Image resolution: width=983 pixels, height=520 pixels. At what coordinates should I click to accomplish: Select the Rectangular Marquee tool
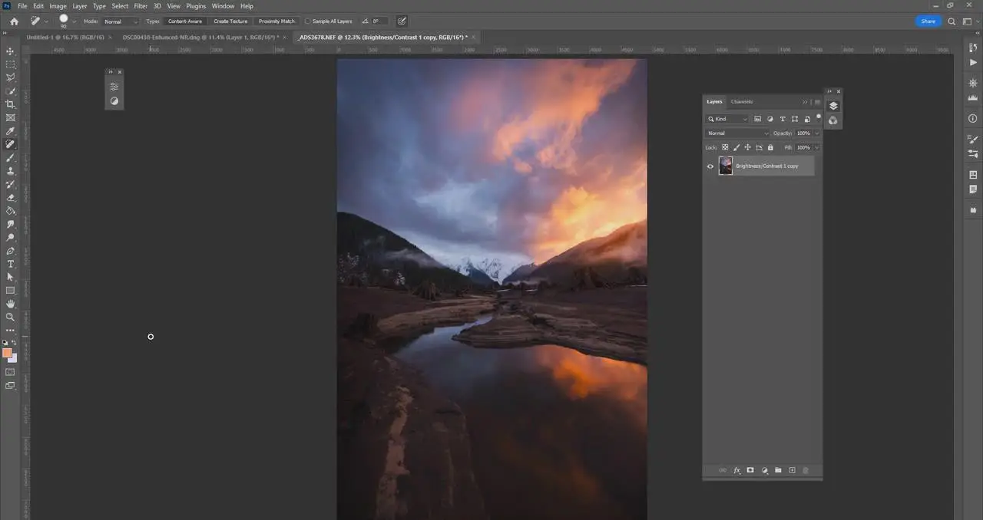10,64
